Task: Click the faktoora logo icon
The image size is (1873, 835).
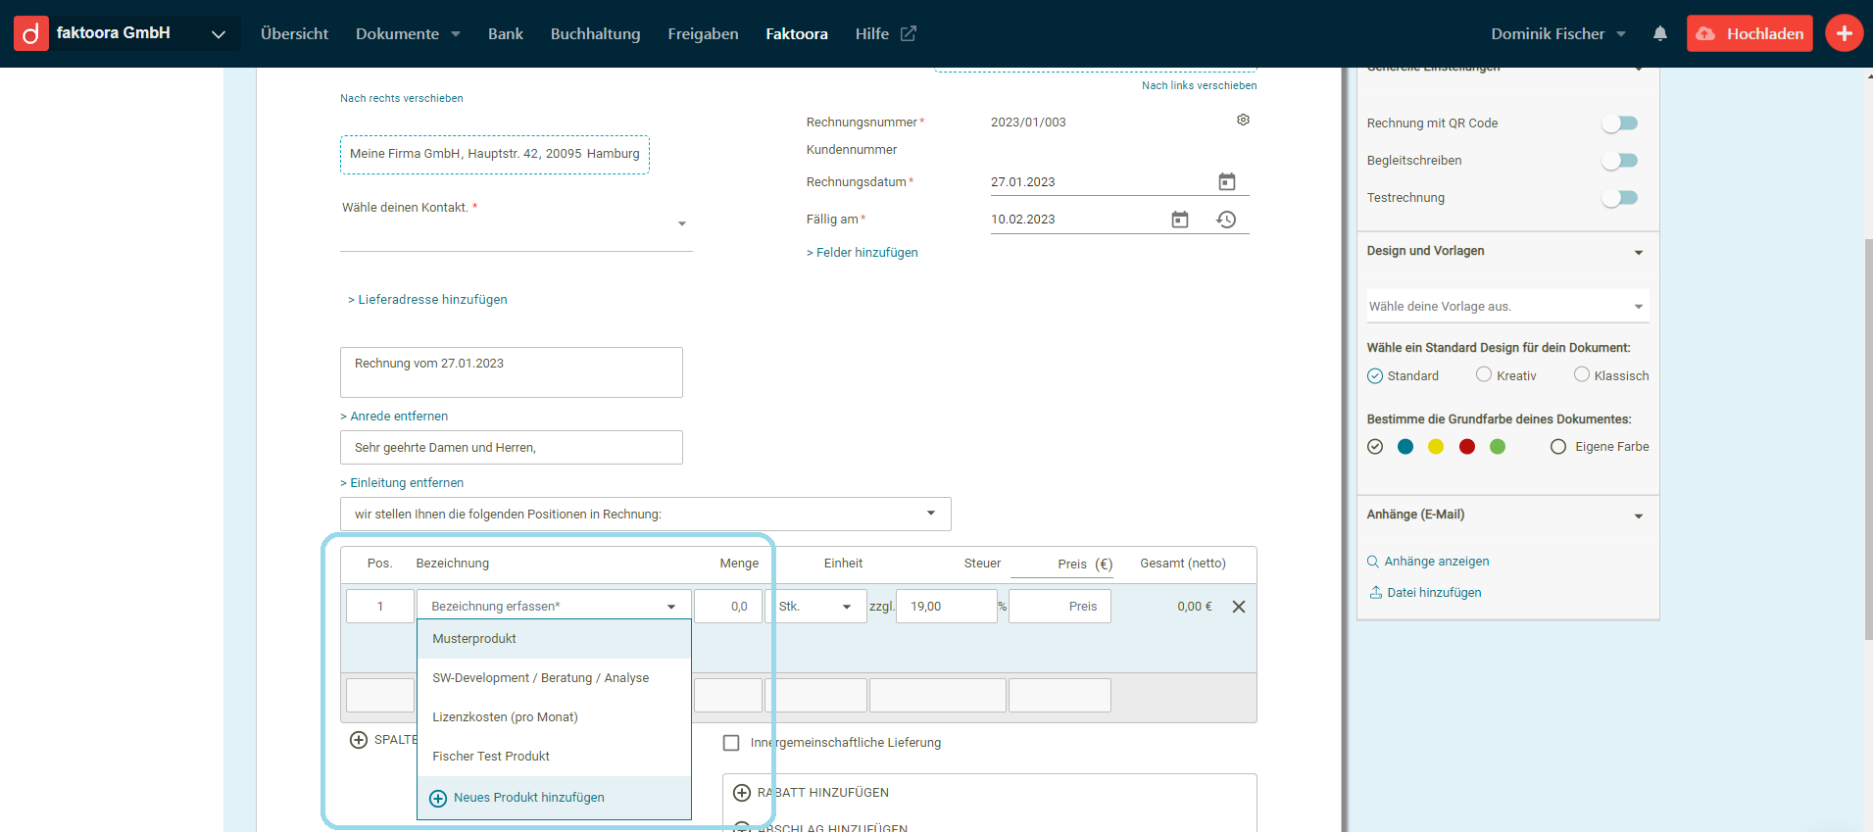Action: coord(30,33)
